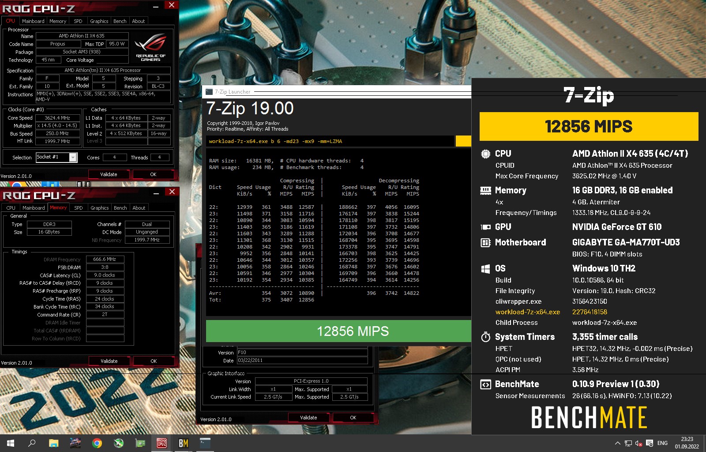
Task: Open the console window taskbar icon
Action: pos(205,443)
